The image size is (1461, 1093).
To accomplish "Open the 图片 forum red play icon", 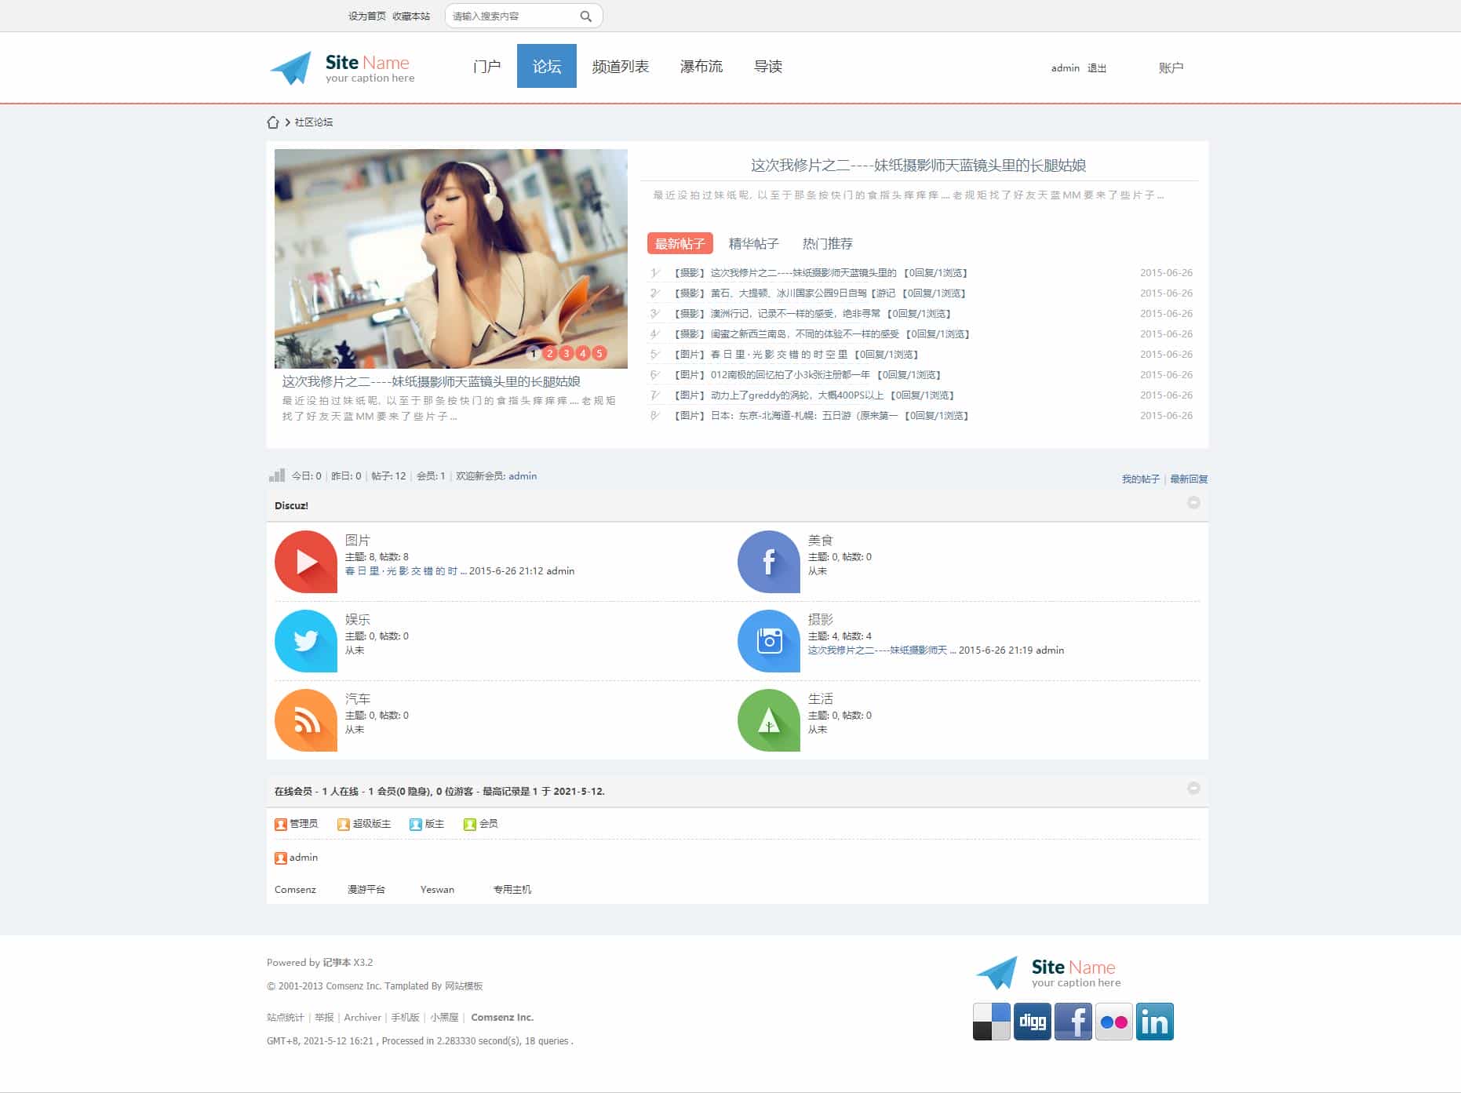I will coord(306,562).
